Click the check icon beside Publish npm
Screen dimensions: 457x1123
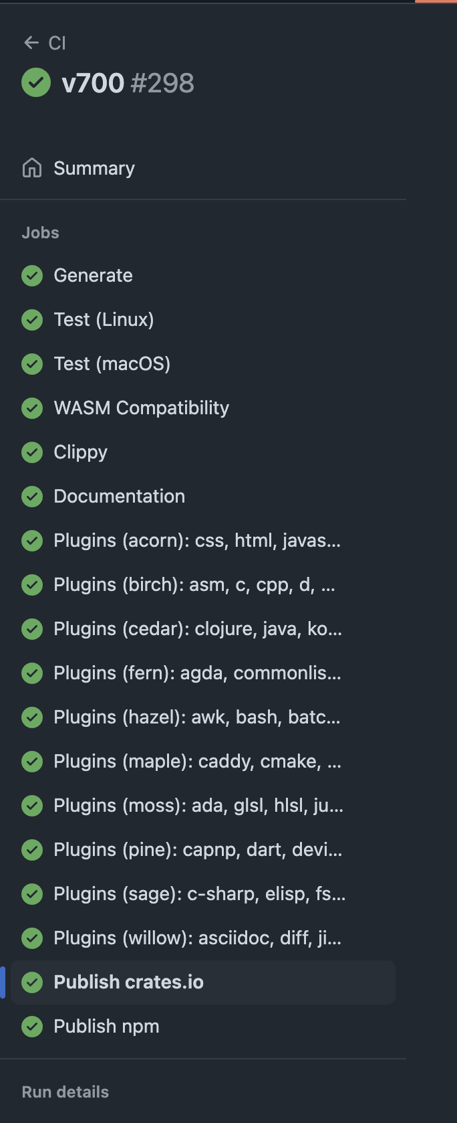[32, 1026]
